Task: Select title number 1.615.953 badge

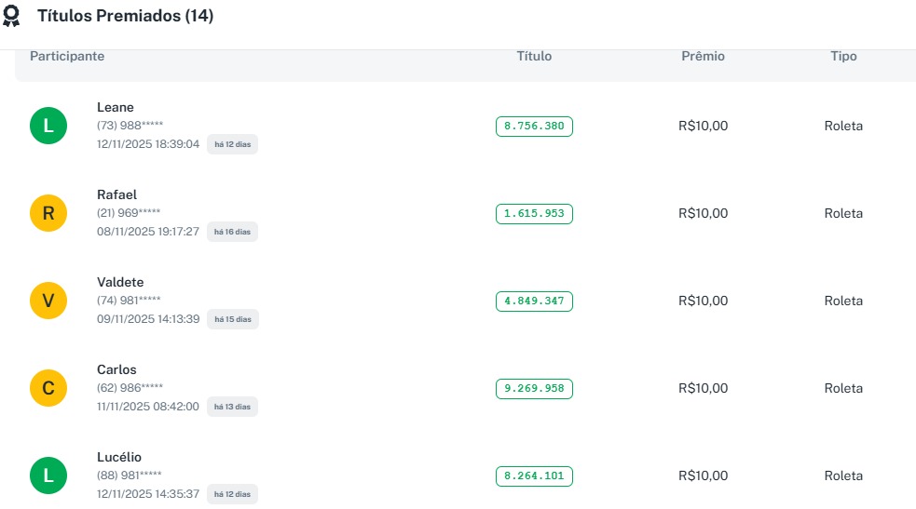Action: [x=534, y=213]
